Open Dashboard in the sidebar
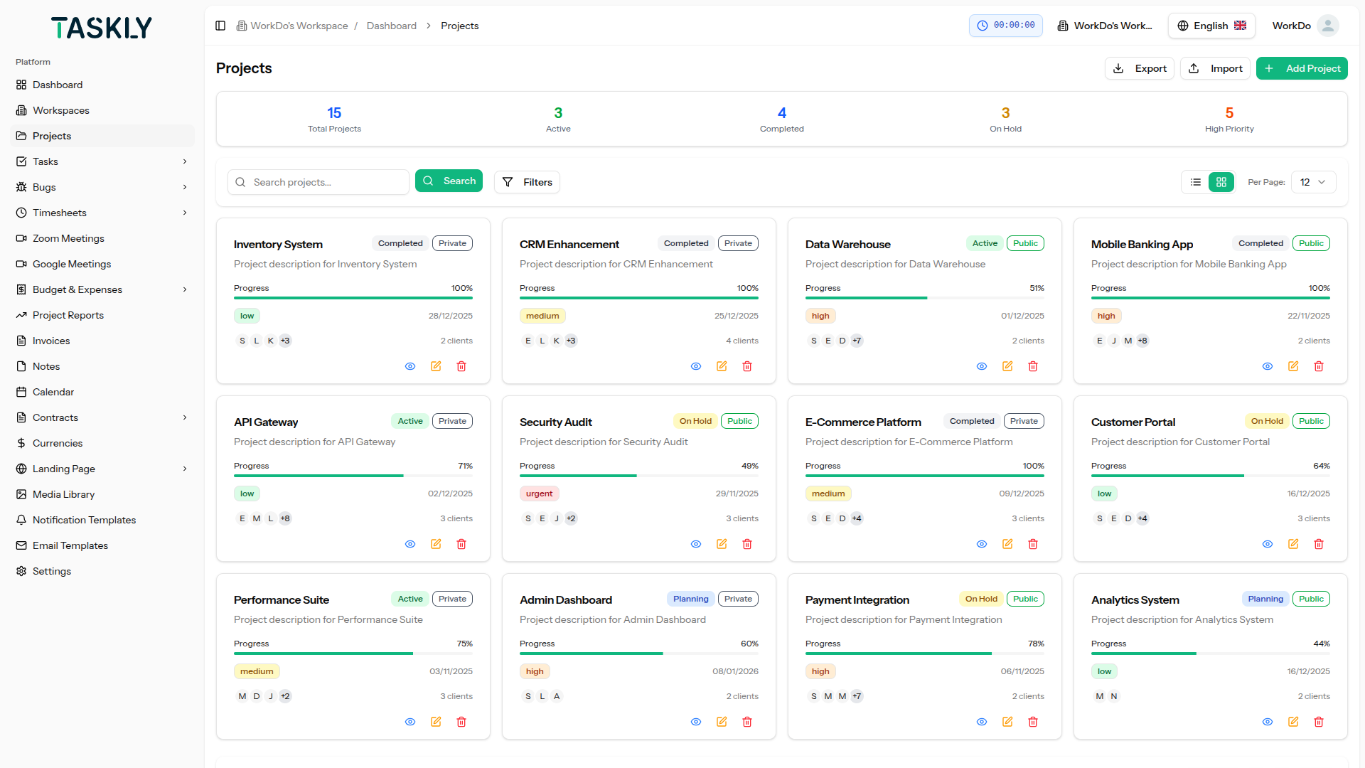 [x=102, y=85]
